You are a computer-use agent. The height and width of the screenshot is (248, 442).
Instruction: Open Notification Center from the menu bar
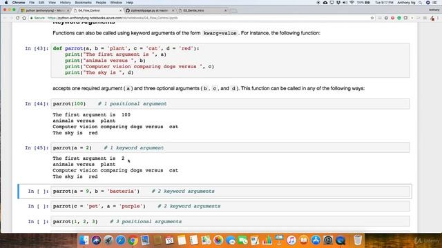[x=435, y=3]
